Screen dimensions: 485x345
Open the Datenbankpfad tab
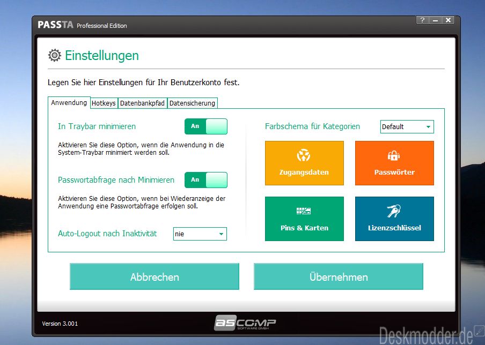(x=142, y=103)
